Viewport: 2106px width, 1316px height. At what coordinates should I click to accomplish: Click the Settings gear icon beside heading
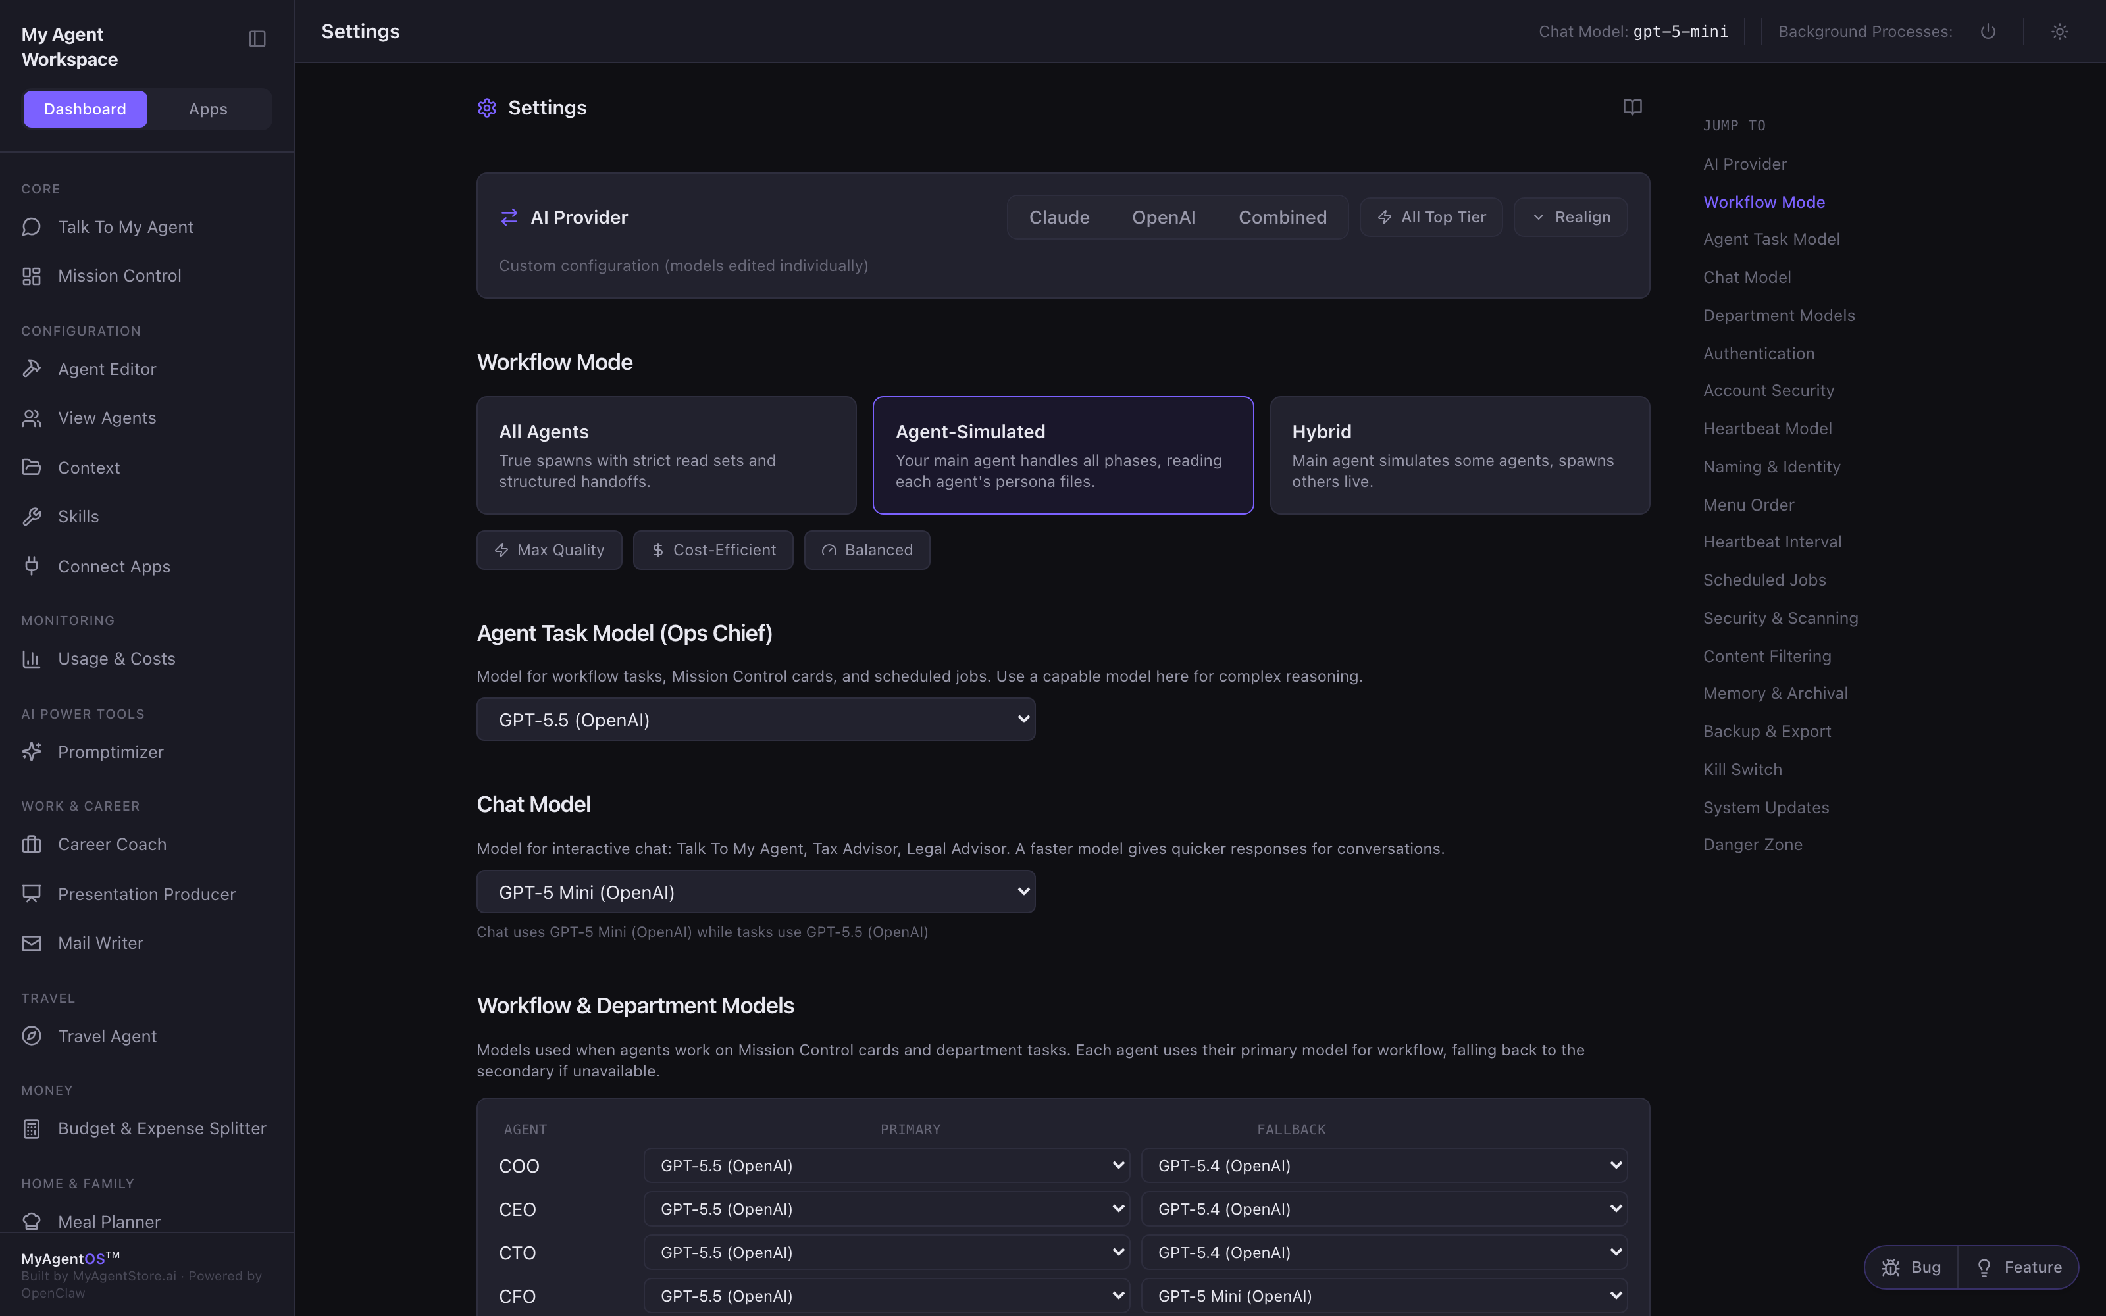tap(487, 108)
